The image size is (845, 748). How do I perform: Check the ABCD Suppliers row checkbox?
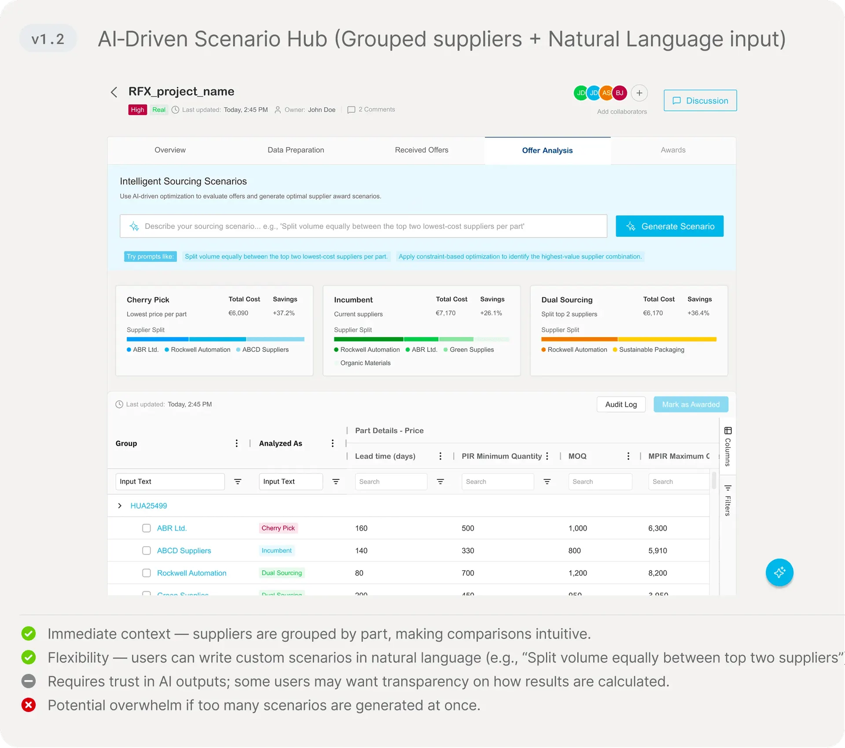(147, 551)
